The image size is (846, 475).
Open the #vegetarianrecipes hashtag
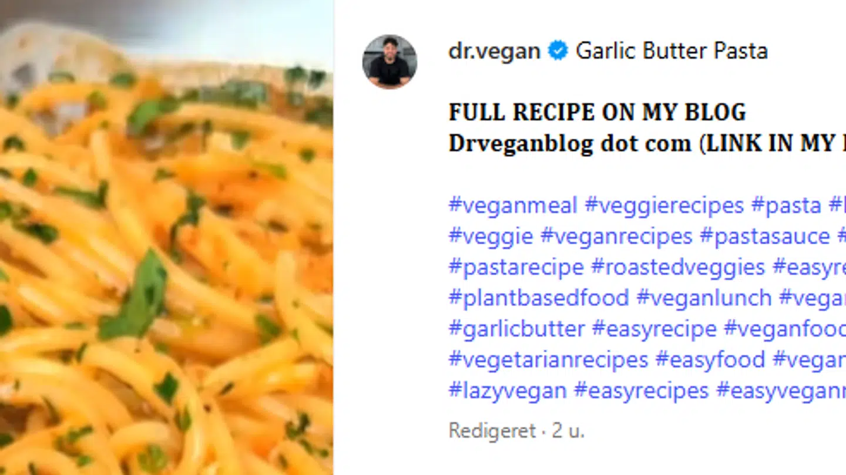point(548,359)
